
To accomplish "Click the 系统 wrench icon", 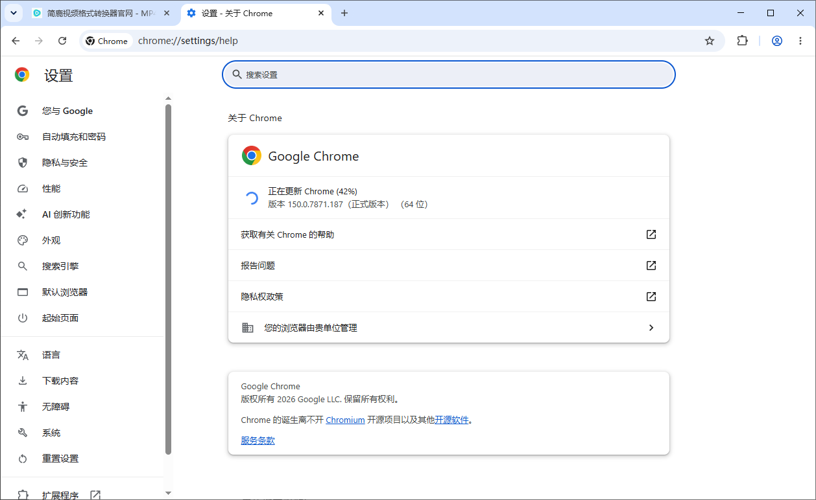I will point(23,433).
